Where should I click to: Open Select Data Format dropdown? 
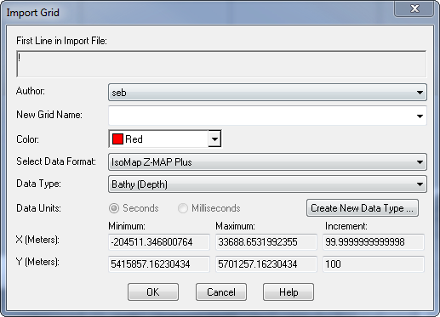[x=267, y=162]
